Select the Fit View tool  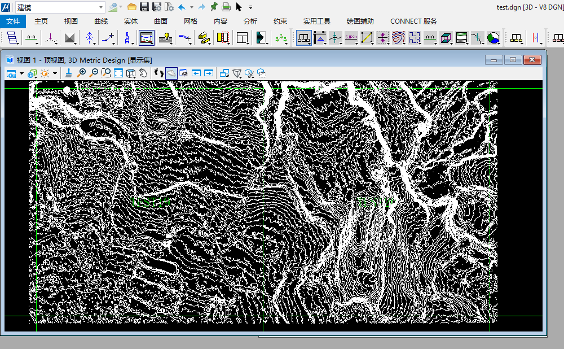(x=118, y=73)
